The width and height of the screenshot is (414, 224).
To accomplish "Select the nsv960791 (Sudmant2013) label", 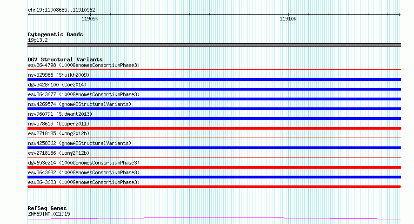I will pos(60,114).
